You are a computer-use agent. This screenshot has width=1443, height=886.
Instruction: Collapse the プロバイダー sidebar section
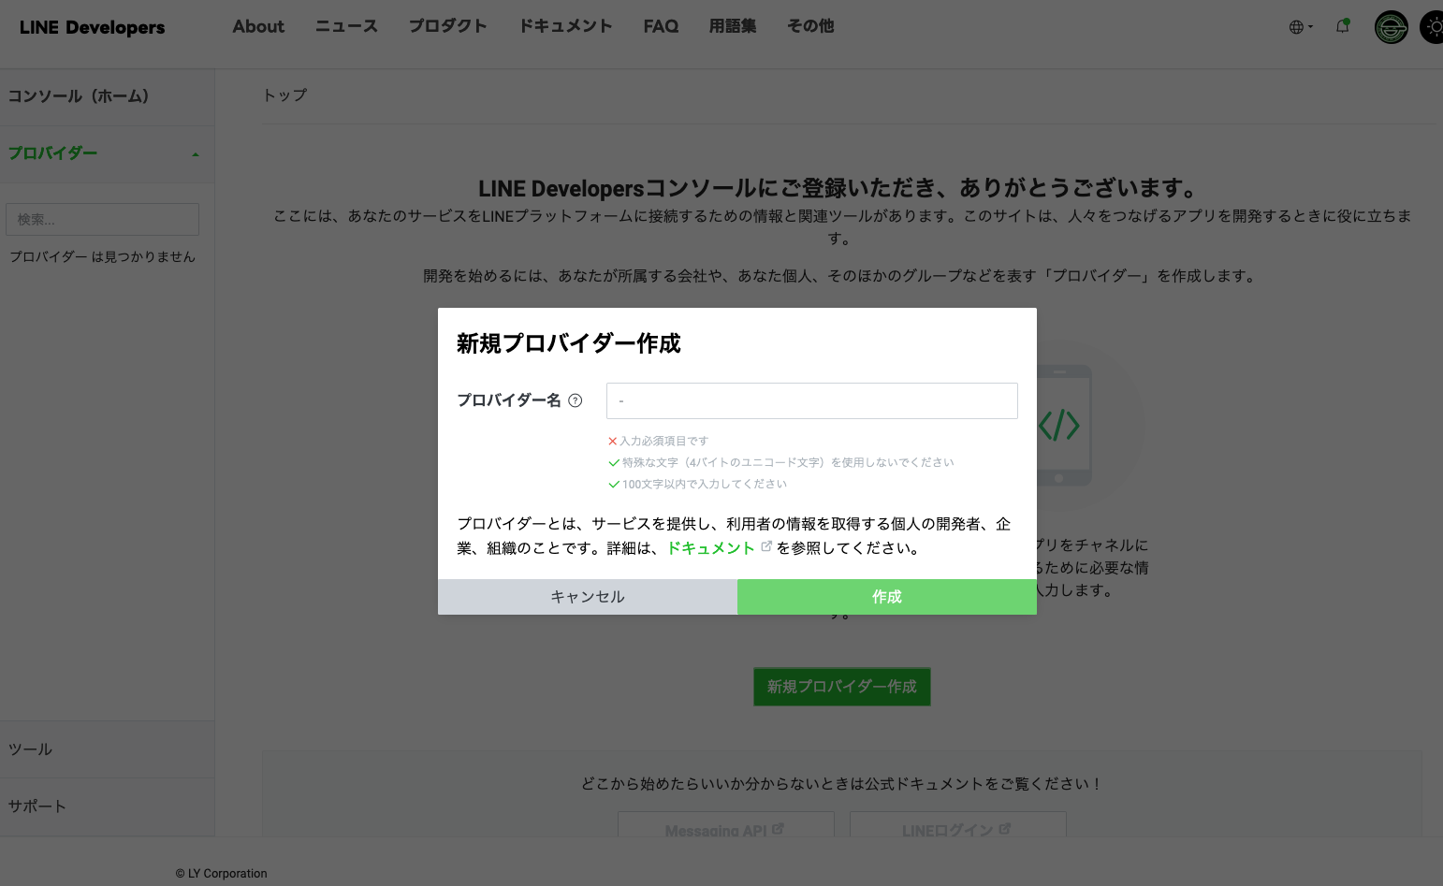[x=107, y=153]
